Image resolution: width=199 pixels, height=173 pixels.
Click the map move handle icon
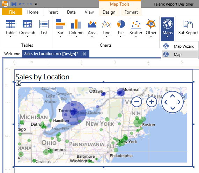coord(19,83)
